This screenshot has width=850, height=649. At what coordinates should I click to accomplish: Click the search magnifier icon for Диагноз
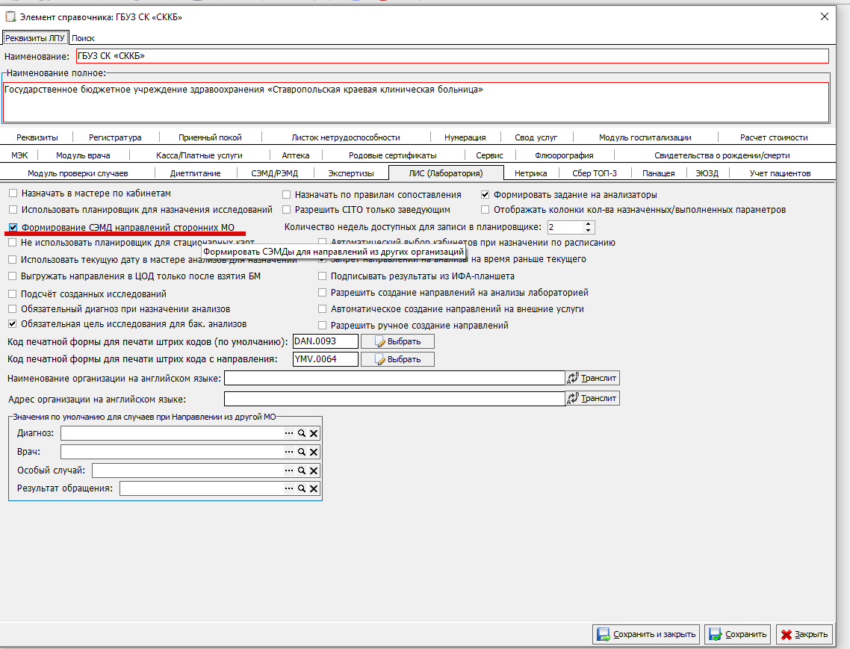click(x=302, y=433)
